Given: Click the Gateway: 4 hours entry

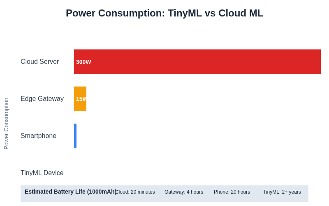Looking at the screenshot, I should coord(184,192).
